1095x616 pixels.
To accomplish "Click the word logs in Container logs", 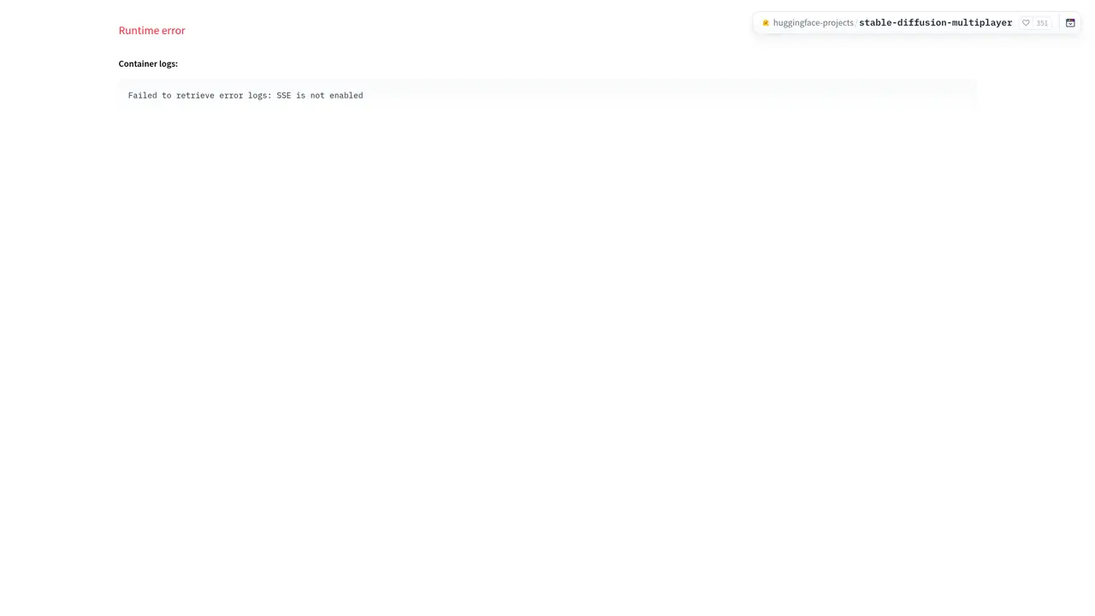I will [x=168, y=63].
